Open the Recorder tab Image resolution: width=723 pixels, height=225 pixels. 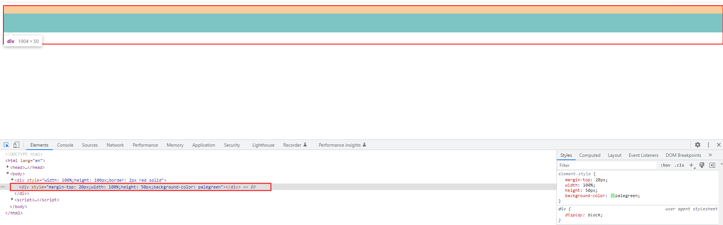[x=295, y=145]
